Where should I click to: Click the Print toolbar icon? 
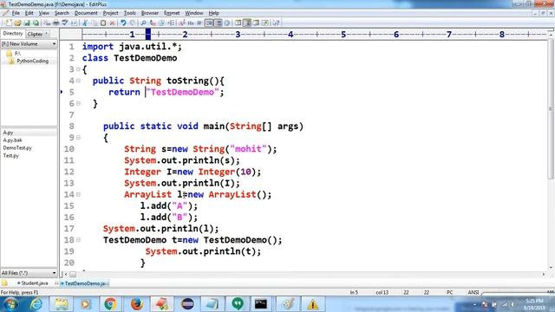pyautogui.click(x=55, y=23)
